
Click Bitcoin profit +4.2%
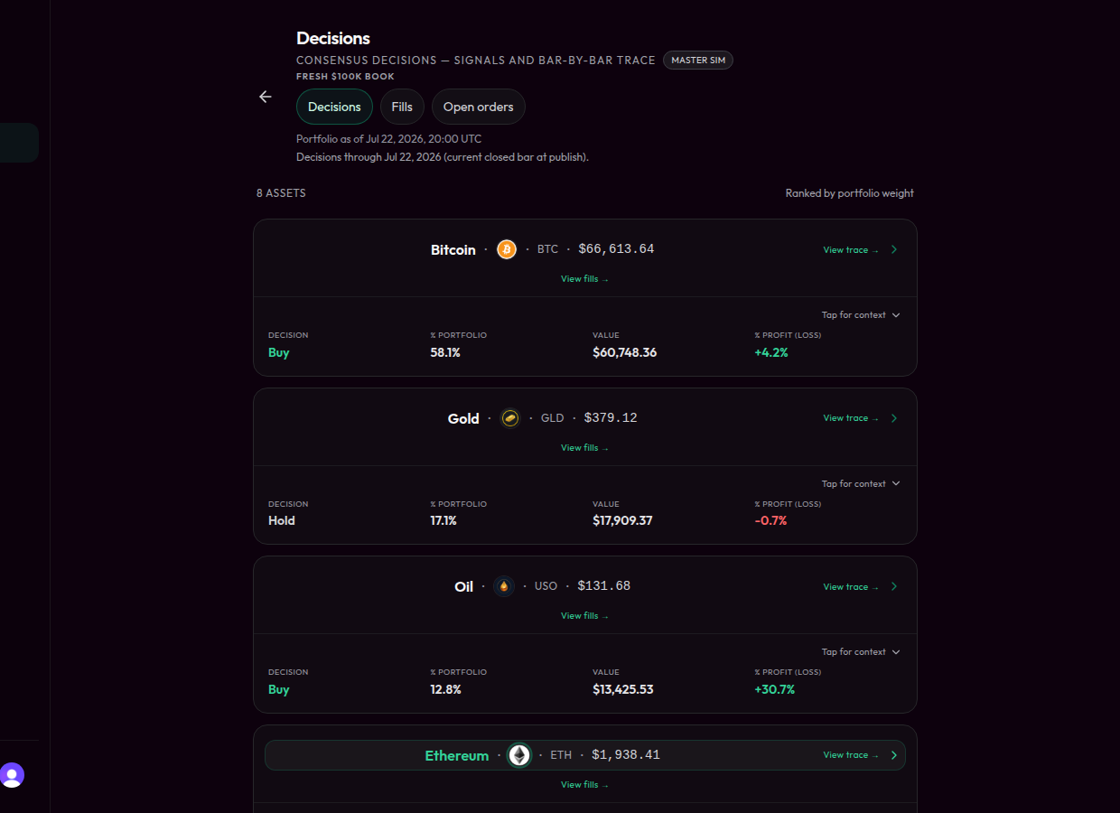point(771,352)
